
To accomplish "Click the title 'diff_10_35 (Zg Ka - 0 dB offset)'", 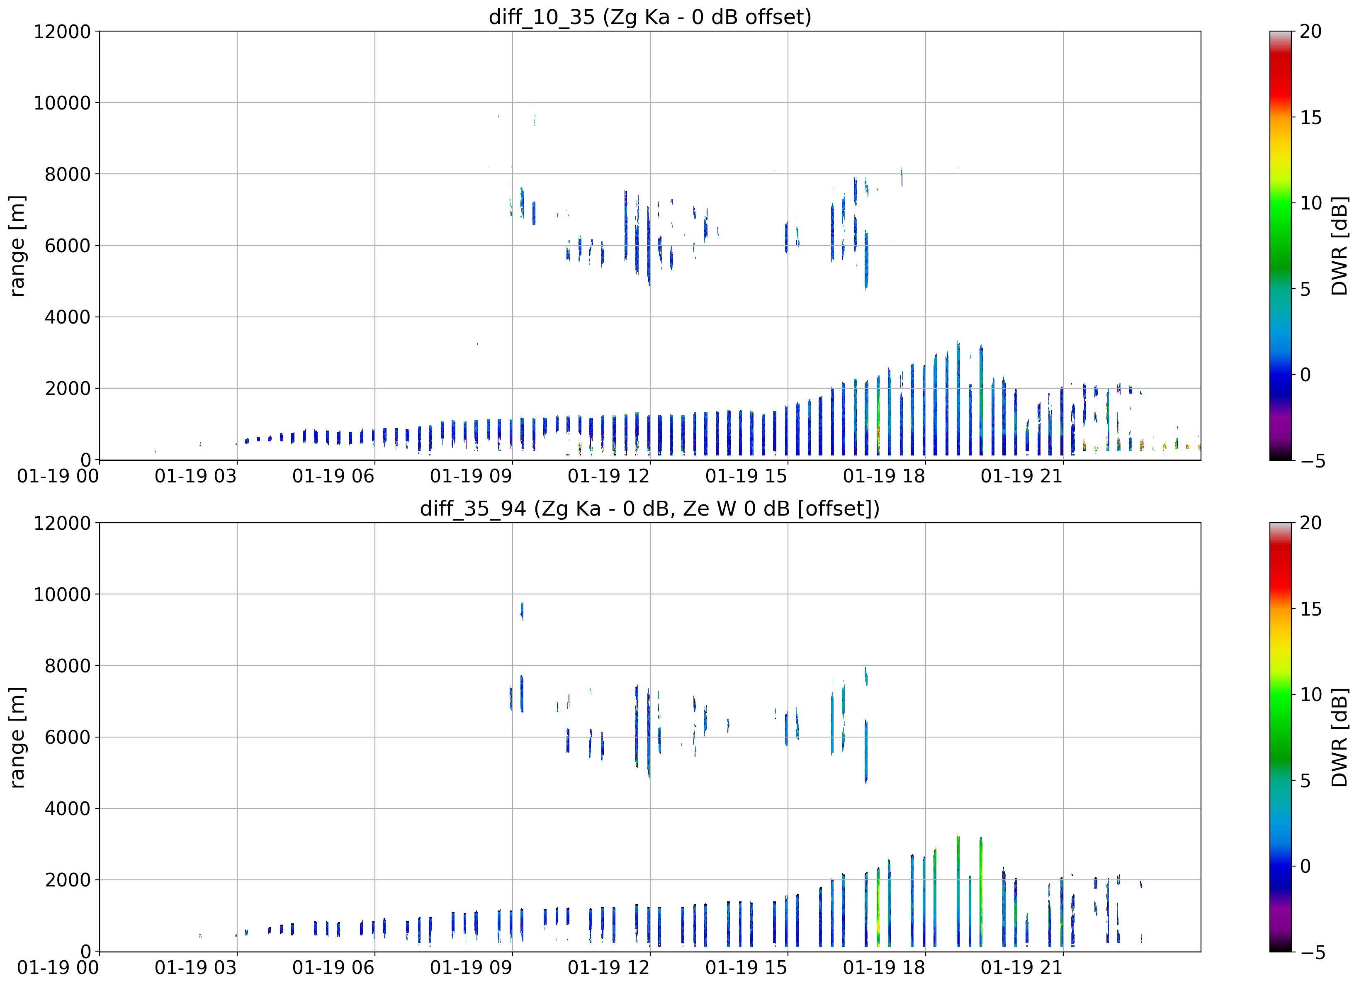I will (650, 17).
